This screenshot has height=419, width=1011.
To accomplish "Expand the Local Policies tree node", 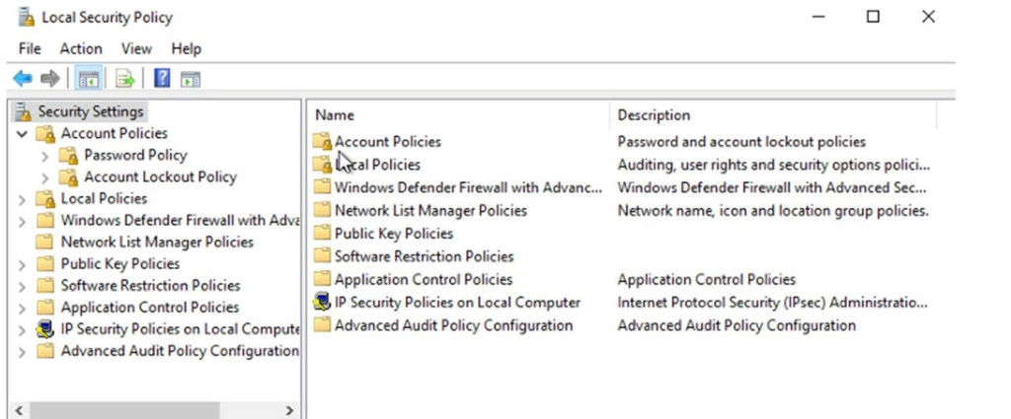I will (22, 199).
